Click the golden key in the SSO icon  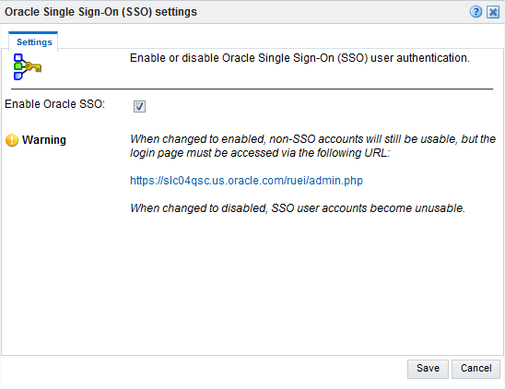[33, 67]
